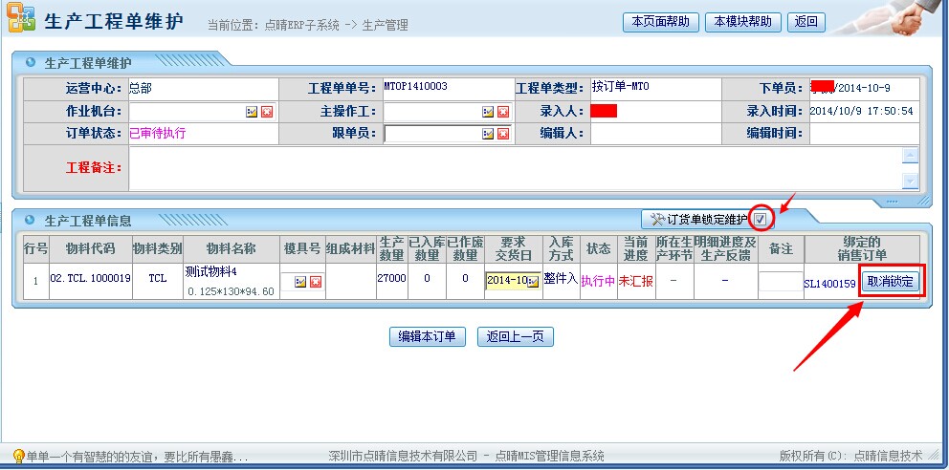
Task: Clear the 主操作工 field with red X
Action: coord(502,112)
